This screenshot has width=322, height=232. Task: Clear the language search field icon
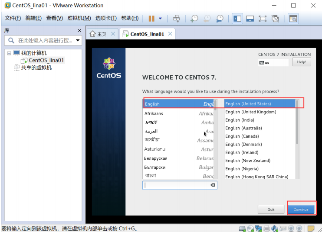coord(213,185)
